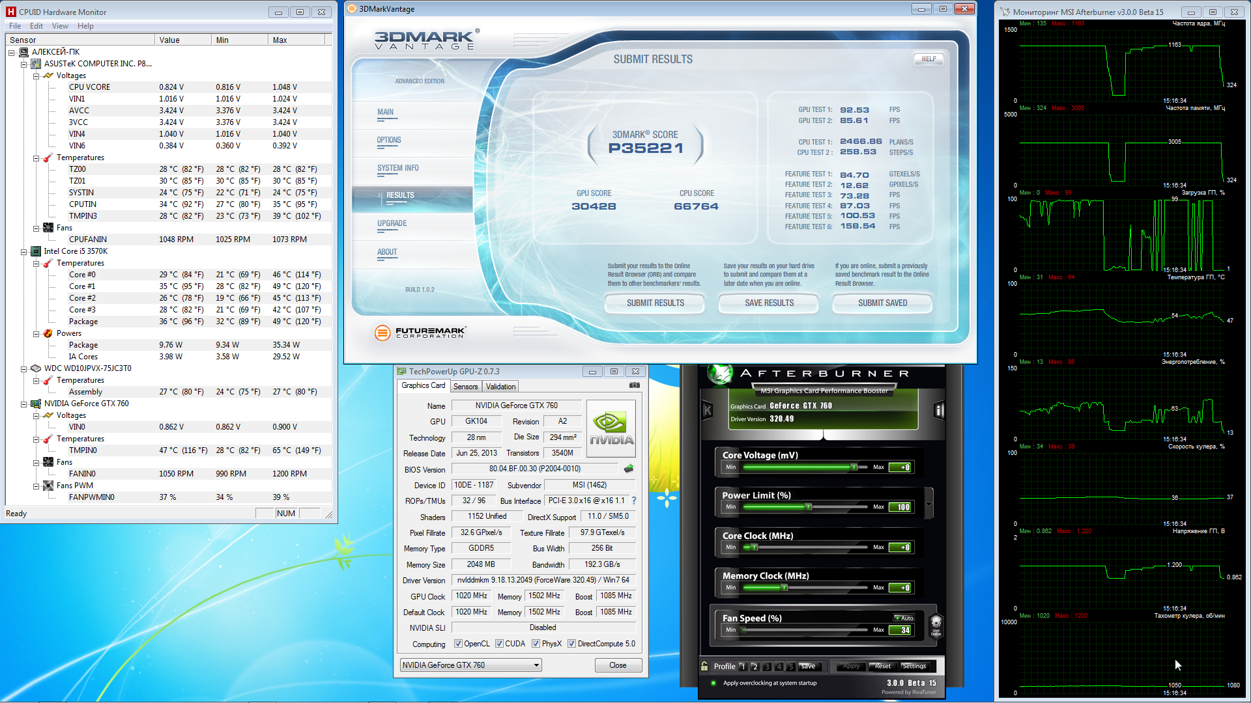Click the Value column header in HWMonitor
The image size is (1251, 703).
[183, 40]
